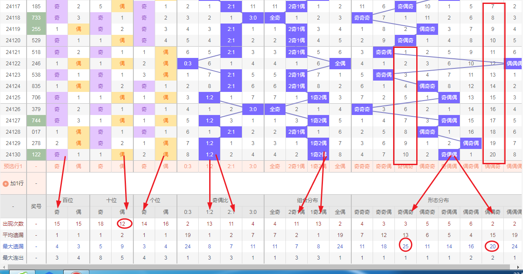Screen dimensions: 523x274
Task: Toggle 全奇 in the 预选行1 row
Action: [x=275, y=166]
